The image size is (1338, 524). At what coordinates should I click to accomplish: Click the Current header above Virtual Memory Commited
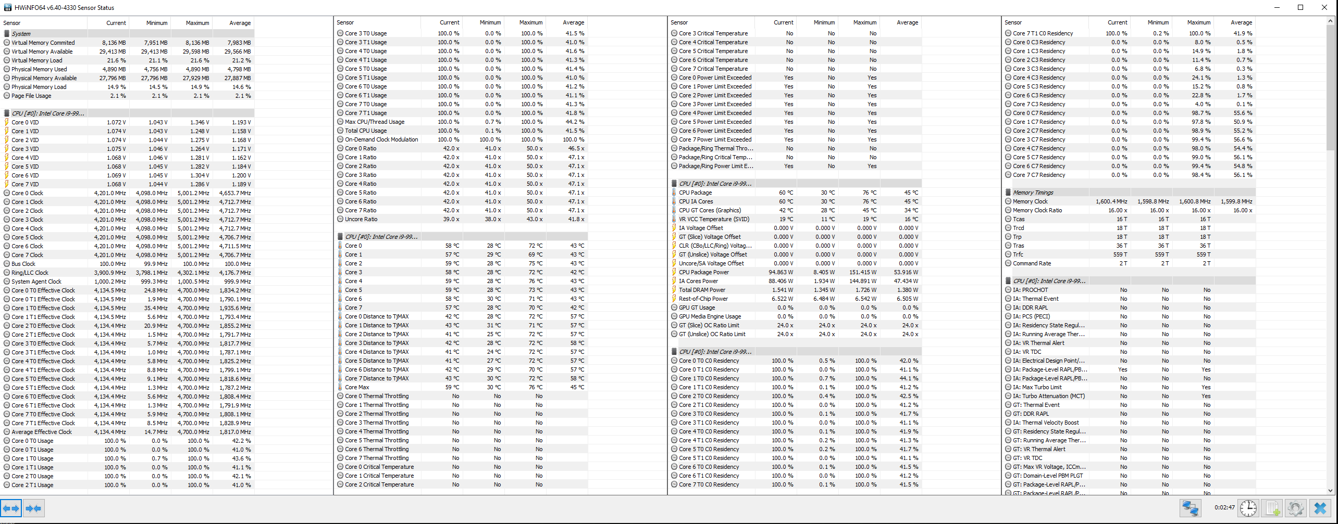point(108,23)
